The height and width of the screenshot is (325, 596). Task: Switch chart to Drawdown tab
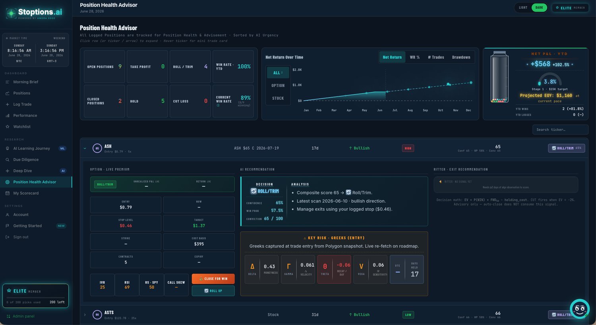(x=461, y=57)
